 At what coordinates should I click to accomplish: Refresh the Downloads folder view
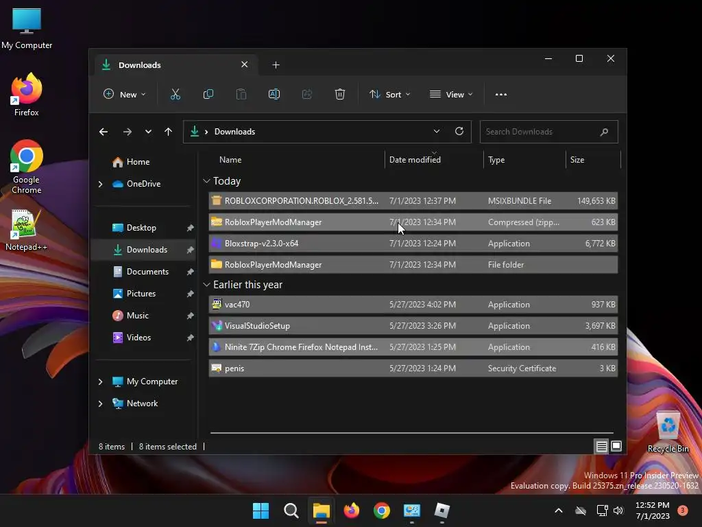tap(459, 131)
